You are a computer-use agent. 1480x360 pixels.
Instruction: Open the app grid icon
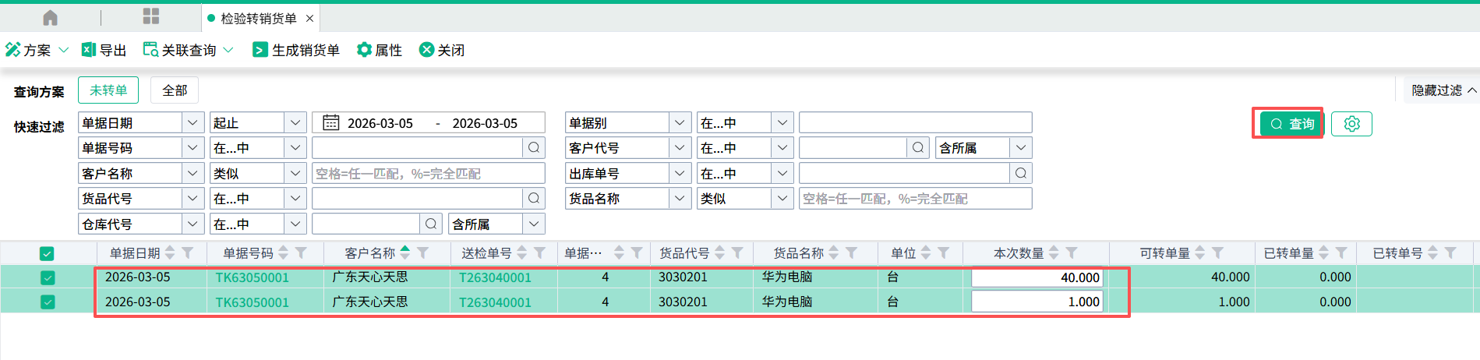tap(151, 16)
